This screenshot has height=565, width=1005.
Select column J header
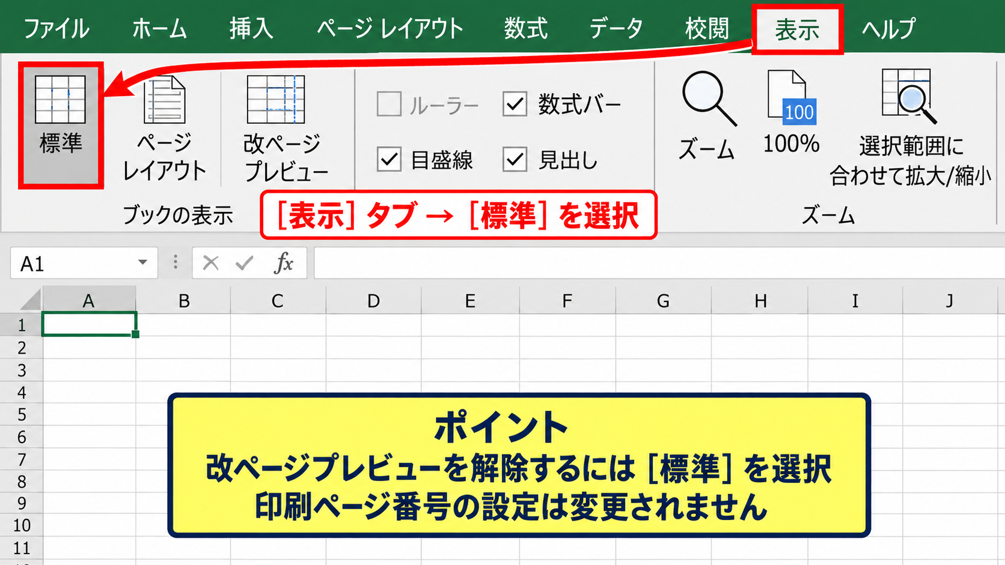click(x=950, y=300)
